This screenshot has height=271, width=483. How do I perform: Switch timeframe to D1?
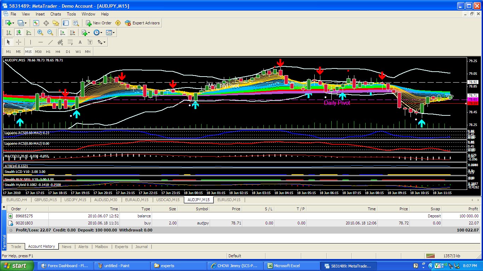(68, 52)
